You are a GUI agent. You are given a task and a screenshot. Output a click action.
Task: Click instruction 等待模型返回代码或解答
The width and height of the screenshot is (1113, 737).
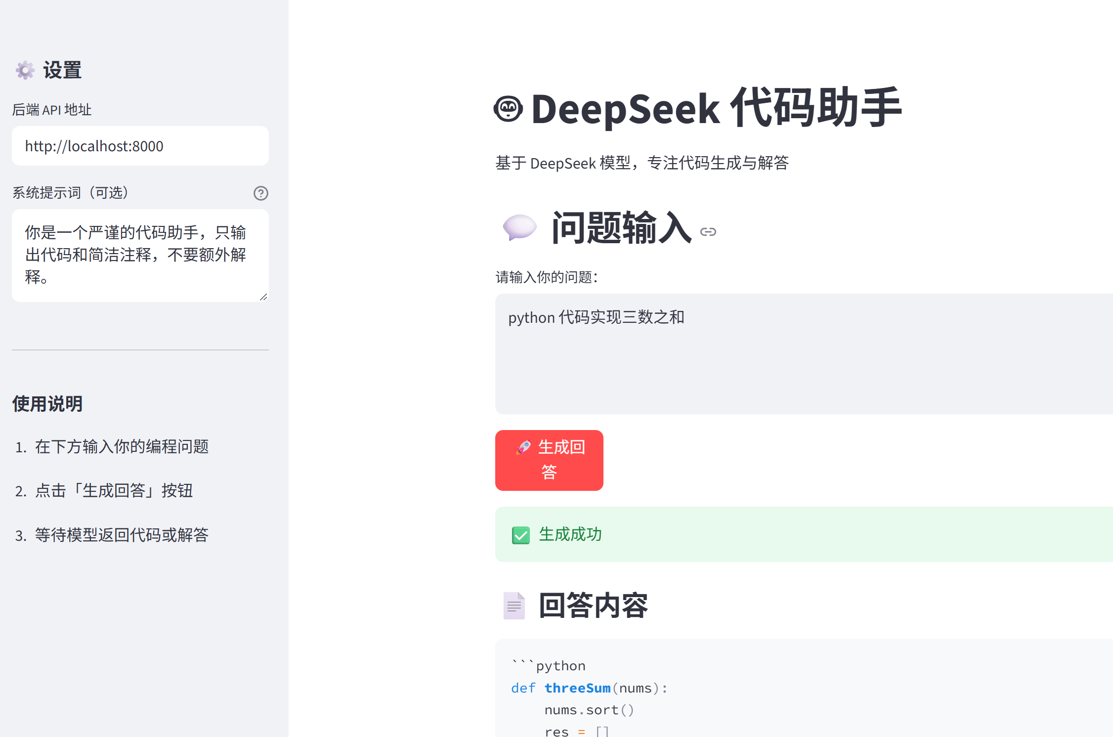click(122, 535)
